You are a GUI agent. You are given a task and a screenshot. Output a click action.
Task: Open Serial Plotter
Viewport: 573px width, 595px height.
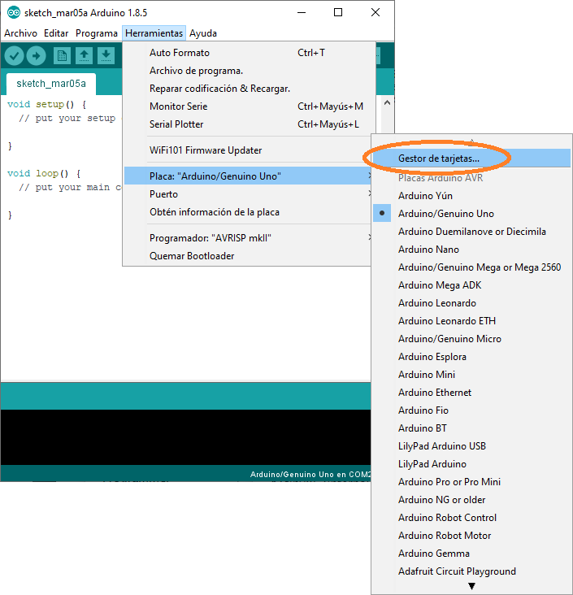pyautogui.click(x=247, y=124)
